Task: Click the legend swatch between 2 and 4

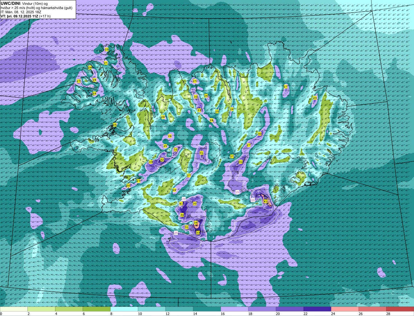Action: tap(42, 309)
